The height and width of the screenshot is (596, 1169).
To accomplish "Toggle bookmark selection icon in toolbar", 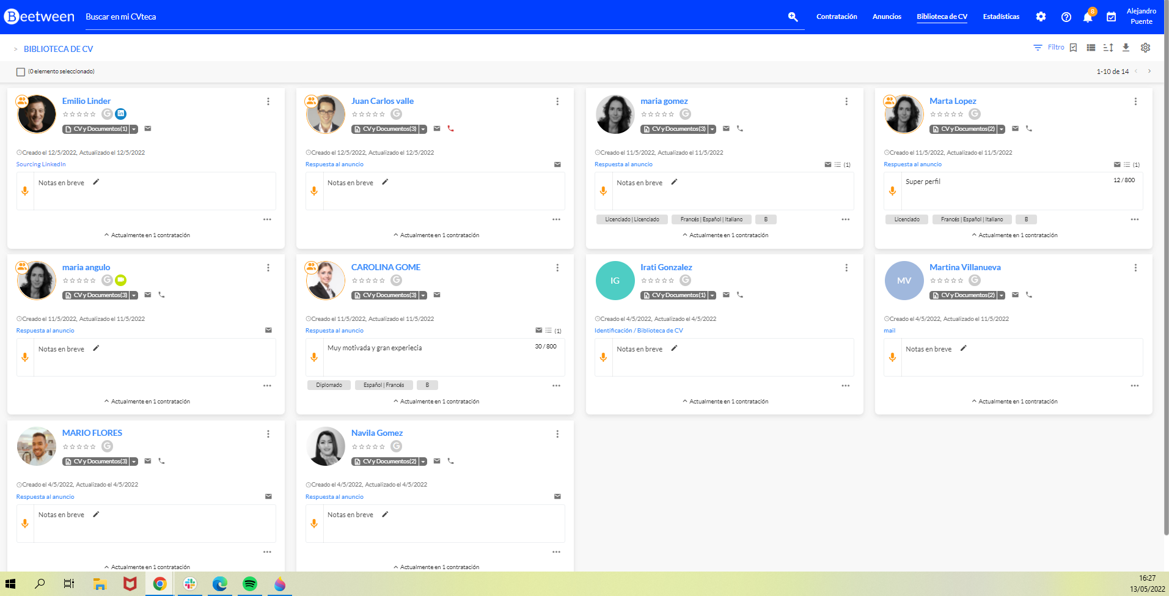I will click(1074, 47).
